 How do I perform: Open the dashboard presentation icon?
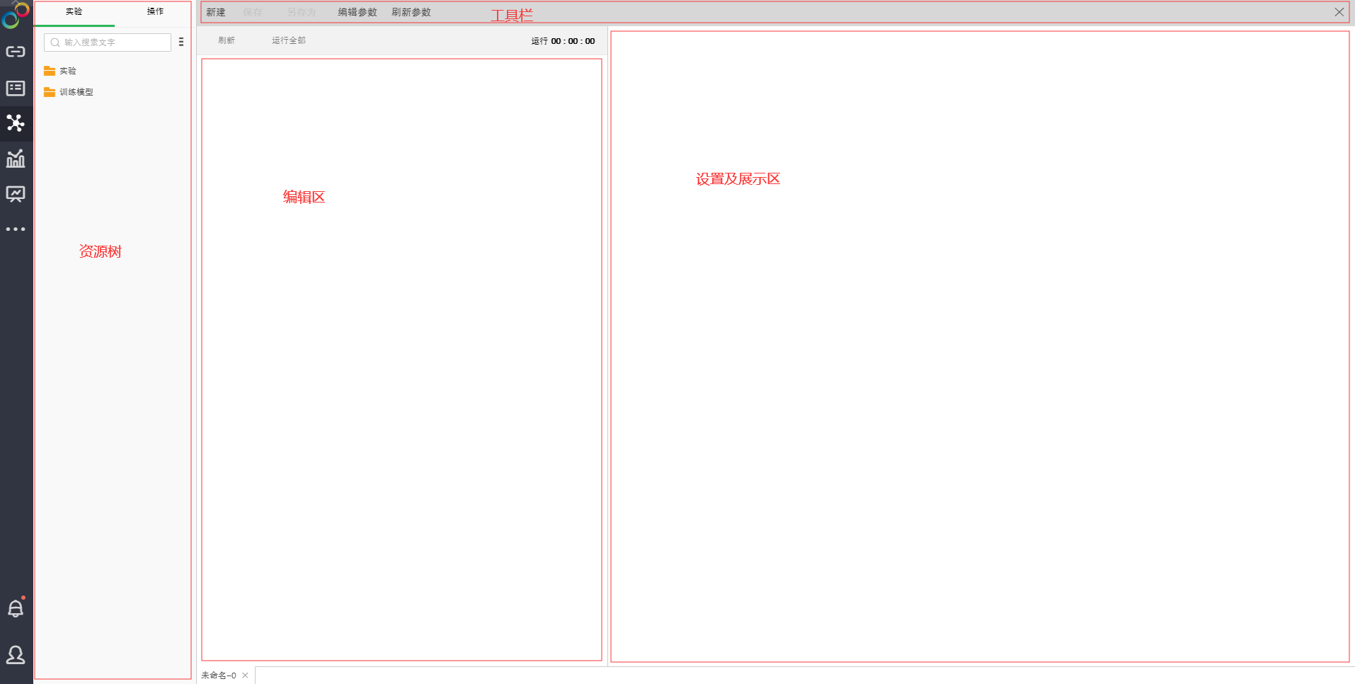[16, 194]
